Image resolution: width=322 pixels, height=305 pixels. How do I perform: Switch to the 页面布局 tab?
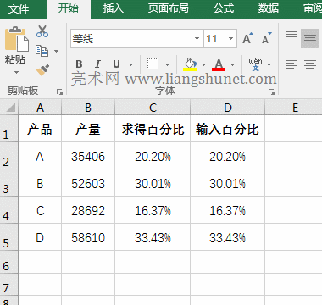pyautogui.click(x=169, y=8)
